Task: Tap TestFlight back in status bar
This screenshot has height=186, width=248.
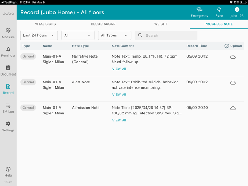Action: coord(9,3)
